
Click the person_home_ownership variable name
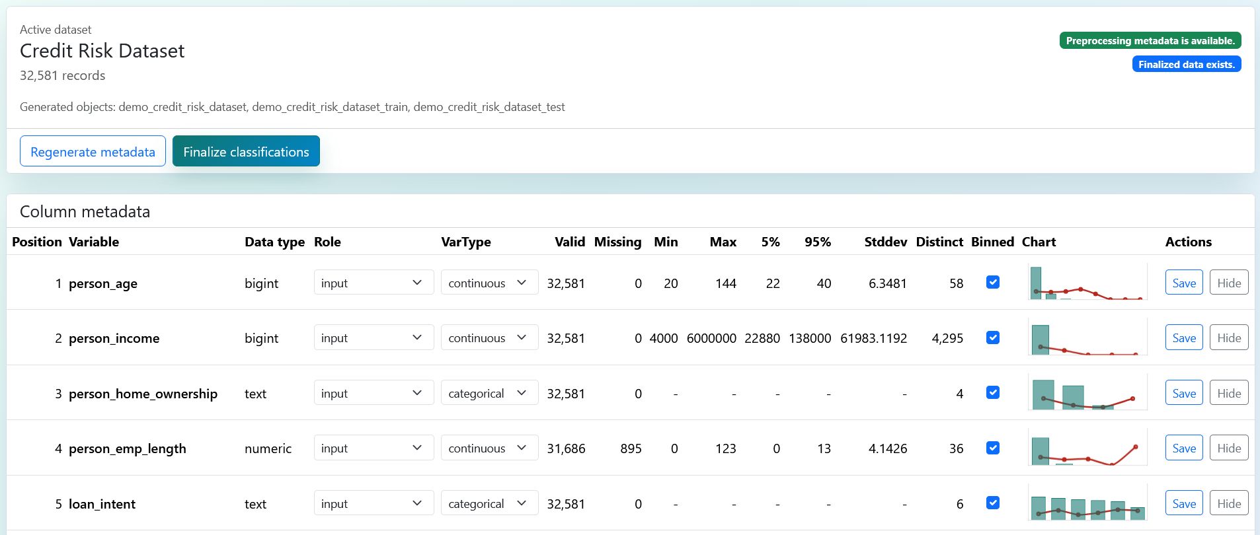click(143, 394)
